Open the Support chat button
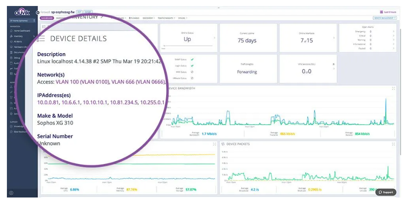 coord(386,192)
